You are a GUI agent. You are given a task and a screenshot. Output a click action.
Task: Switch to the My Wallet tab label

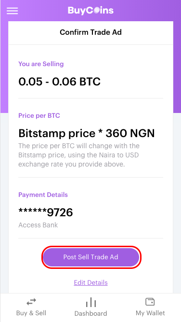point(150,313)
